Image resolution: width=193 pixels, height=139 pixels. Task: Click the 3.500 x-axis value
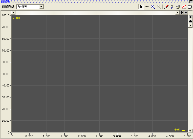coord(135,136)
